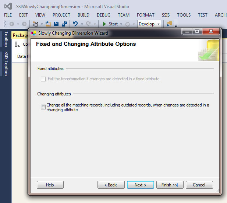Click the Fixed attributes group label

[50, 69]
